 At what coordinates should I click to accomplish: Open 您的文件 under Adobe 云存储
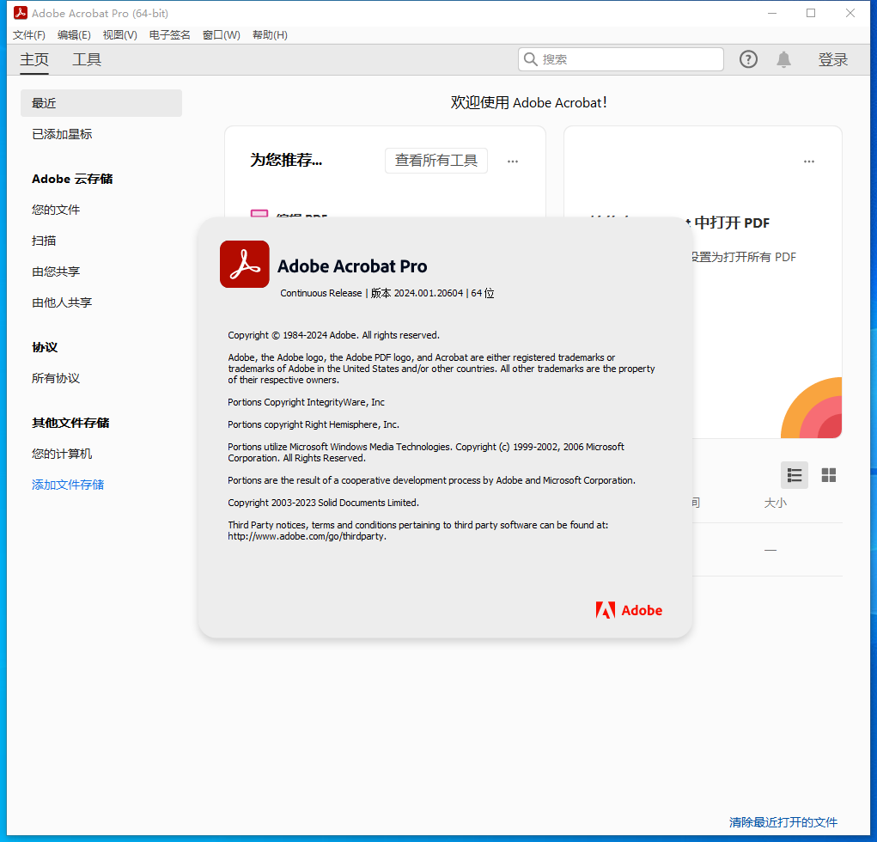(55, 210)
